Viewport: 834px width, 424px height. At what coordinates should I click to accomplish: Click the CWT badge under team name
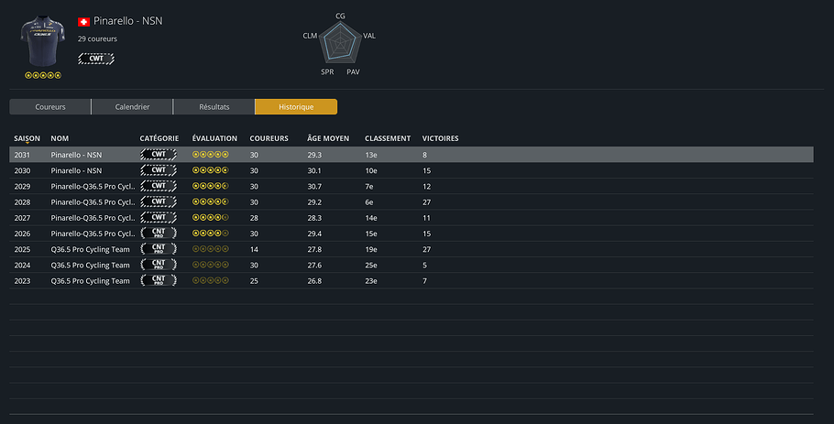[x=96, y=59]
